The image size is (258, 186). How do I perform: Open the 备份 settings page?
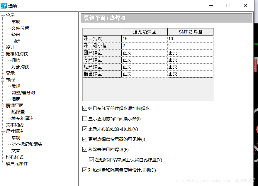coord(16,35)
